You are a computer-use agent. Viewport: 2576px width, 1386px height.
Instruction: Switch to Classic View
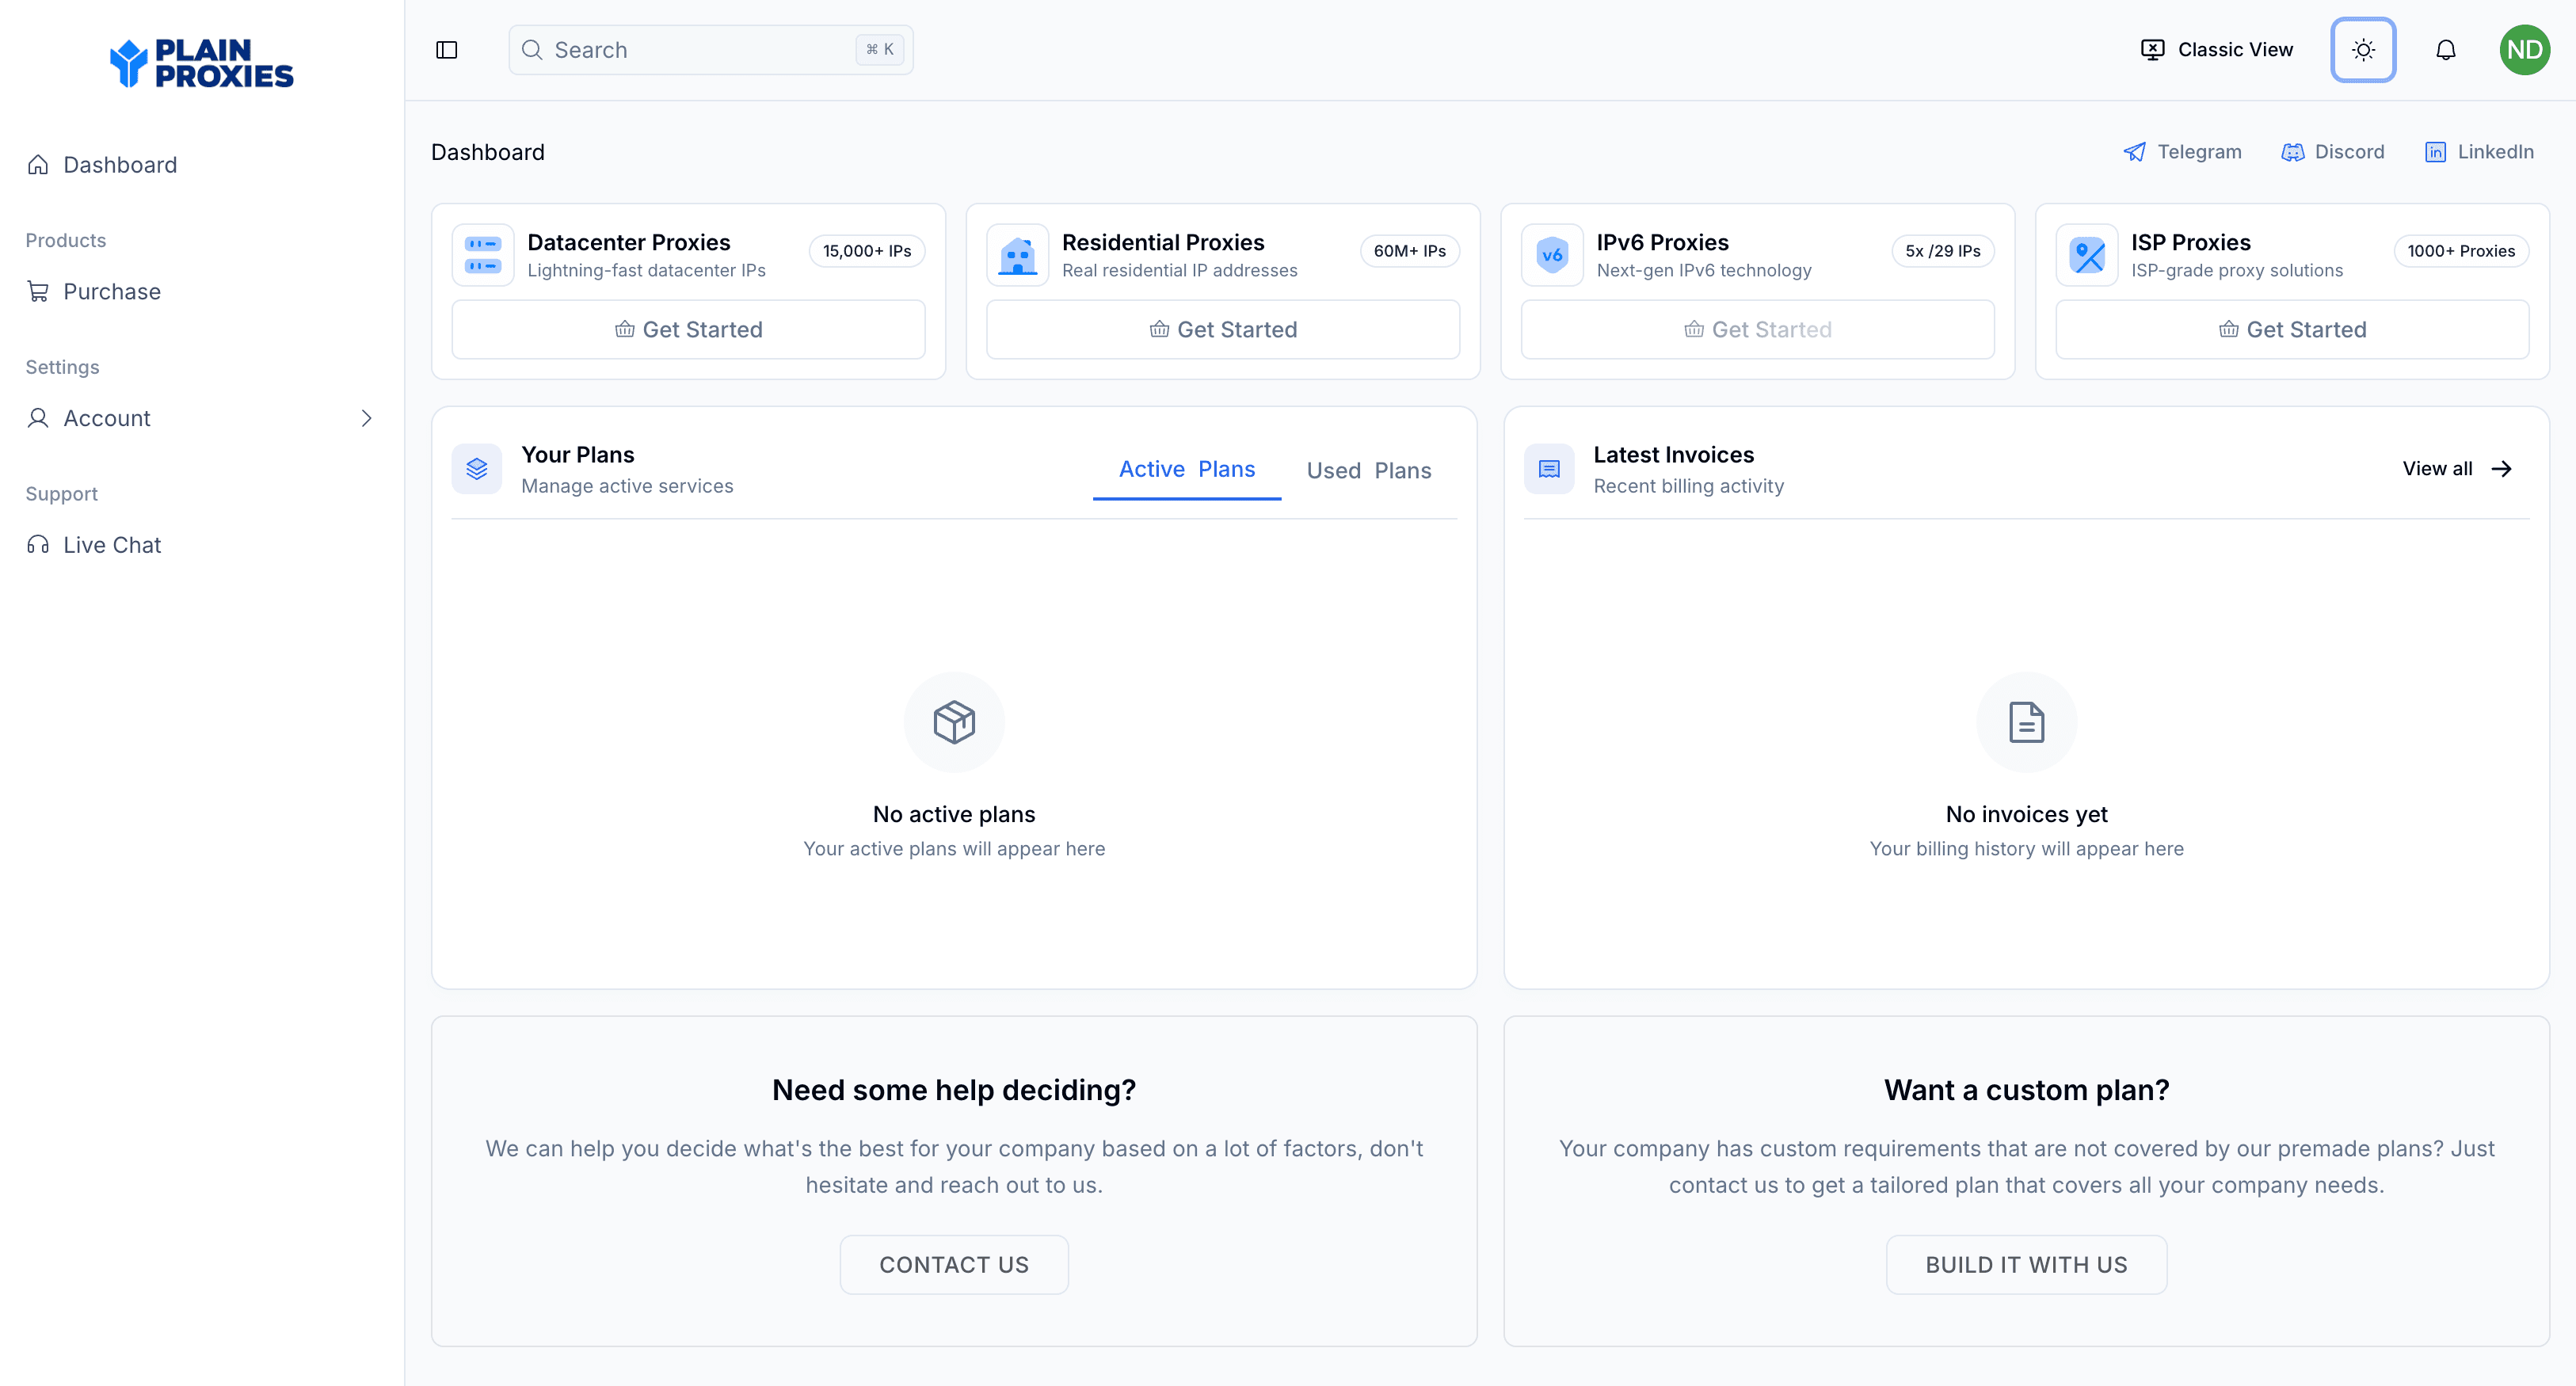click(x=2217, y=49)
